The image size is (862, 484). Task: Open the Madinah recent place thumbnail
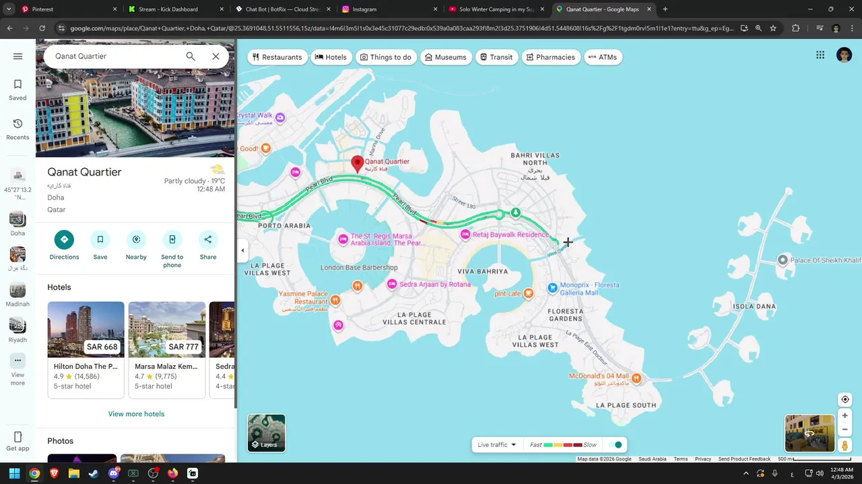pos(18,290)
